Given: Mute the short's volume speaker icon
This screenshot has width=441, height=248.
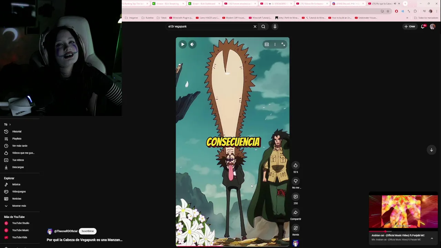Looking at the screenshot, I should 192,44.
